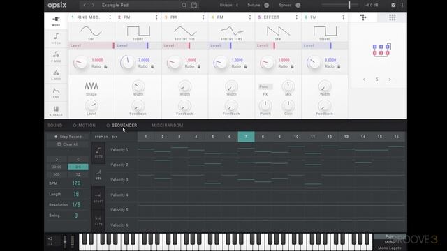The width and height of the screenshot is (447, 251).
Task: Toggle the ratio lock on operator 6
Action: click(339, 67)
